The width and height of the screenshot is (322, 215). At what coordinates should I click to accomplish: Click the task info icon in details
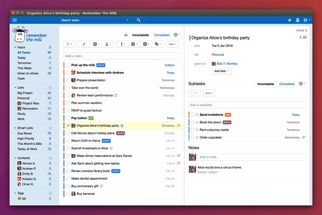(300, 37)
